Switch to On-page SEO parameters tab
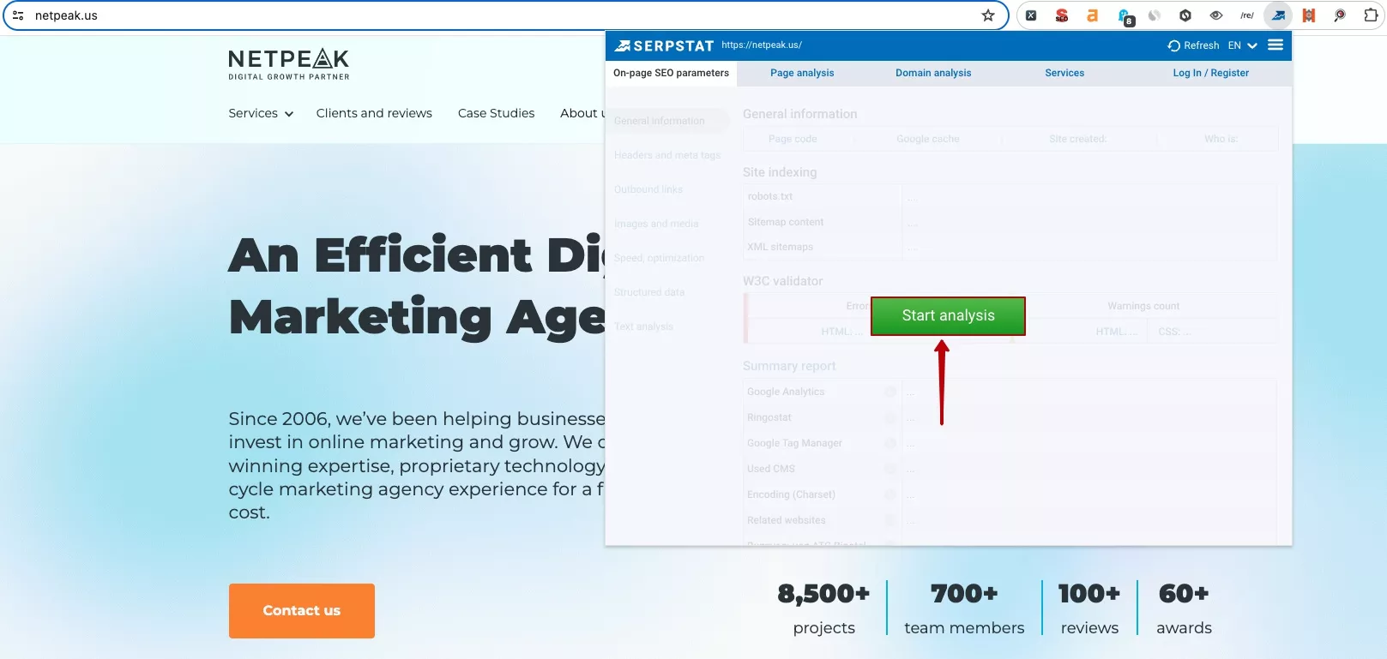This screenshot has width=1387, height=659. pos(671,73)
